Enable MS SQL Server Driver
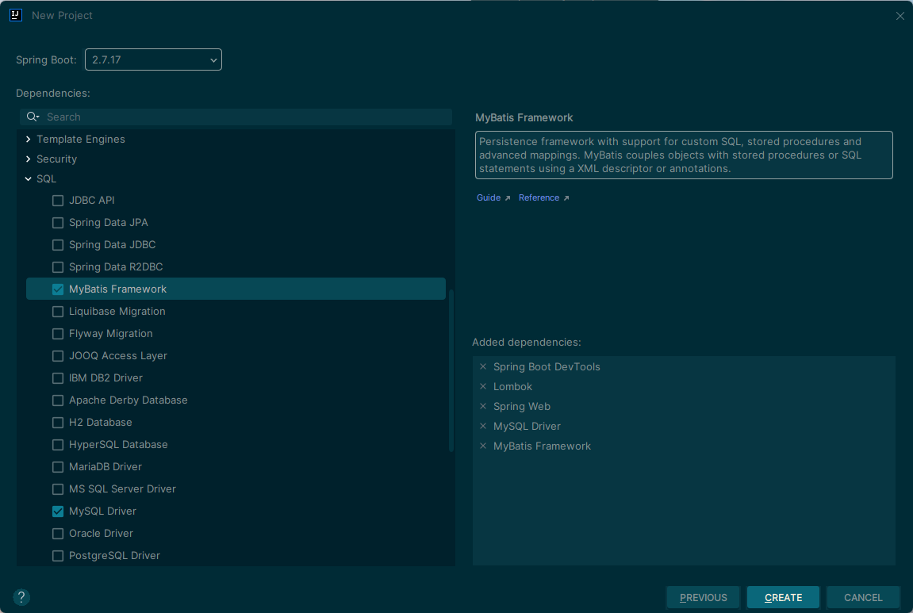Image resolution: width=913 pixels, height=613 pixels. click(x=58, y=489)
